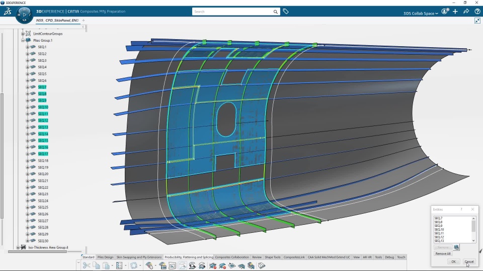Open the user profile icon
Viewport: 483px width, 271px height.
click(x=445, y=12)
